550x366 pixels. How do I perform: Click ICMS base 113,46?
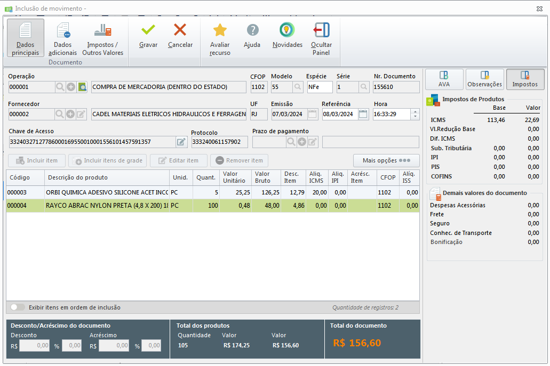pos(496,120)
